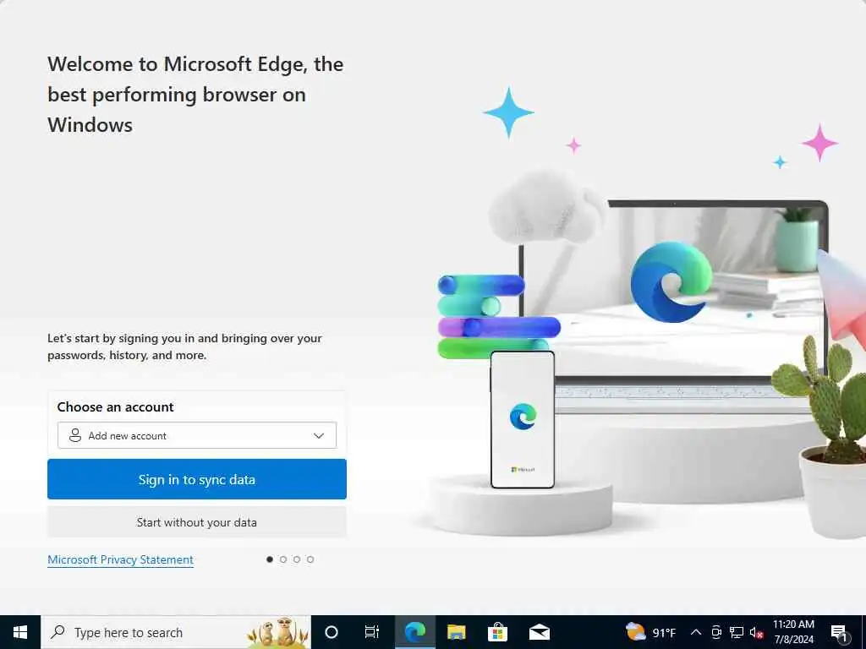Select the fourth page indicator dot
Image resolution: width=866 pixels, height=649 pixels.
310,559
